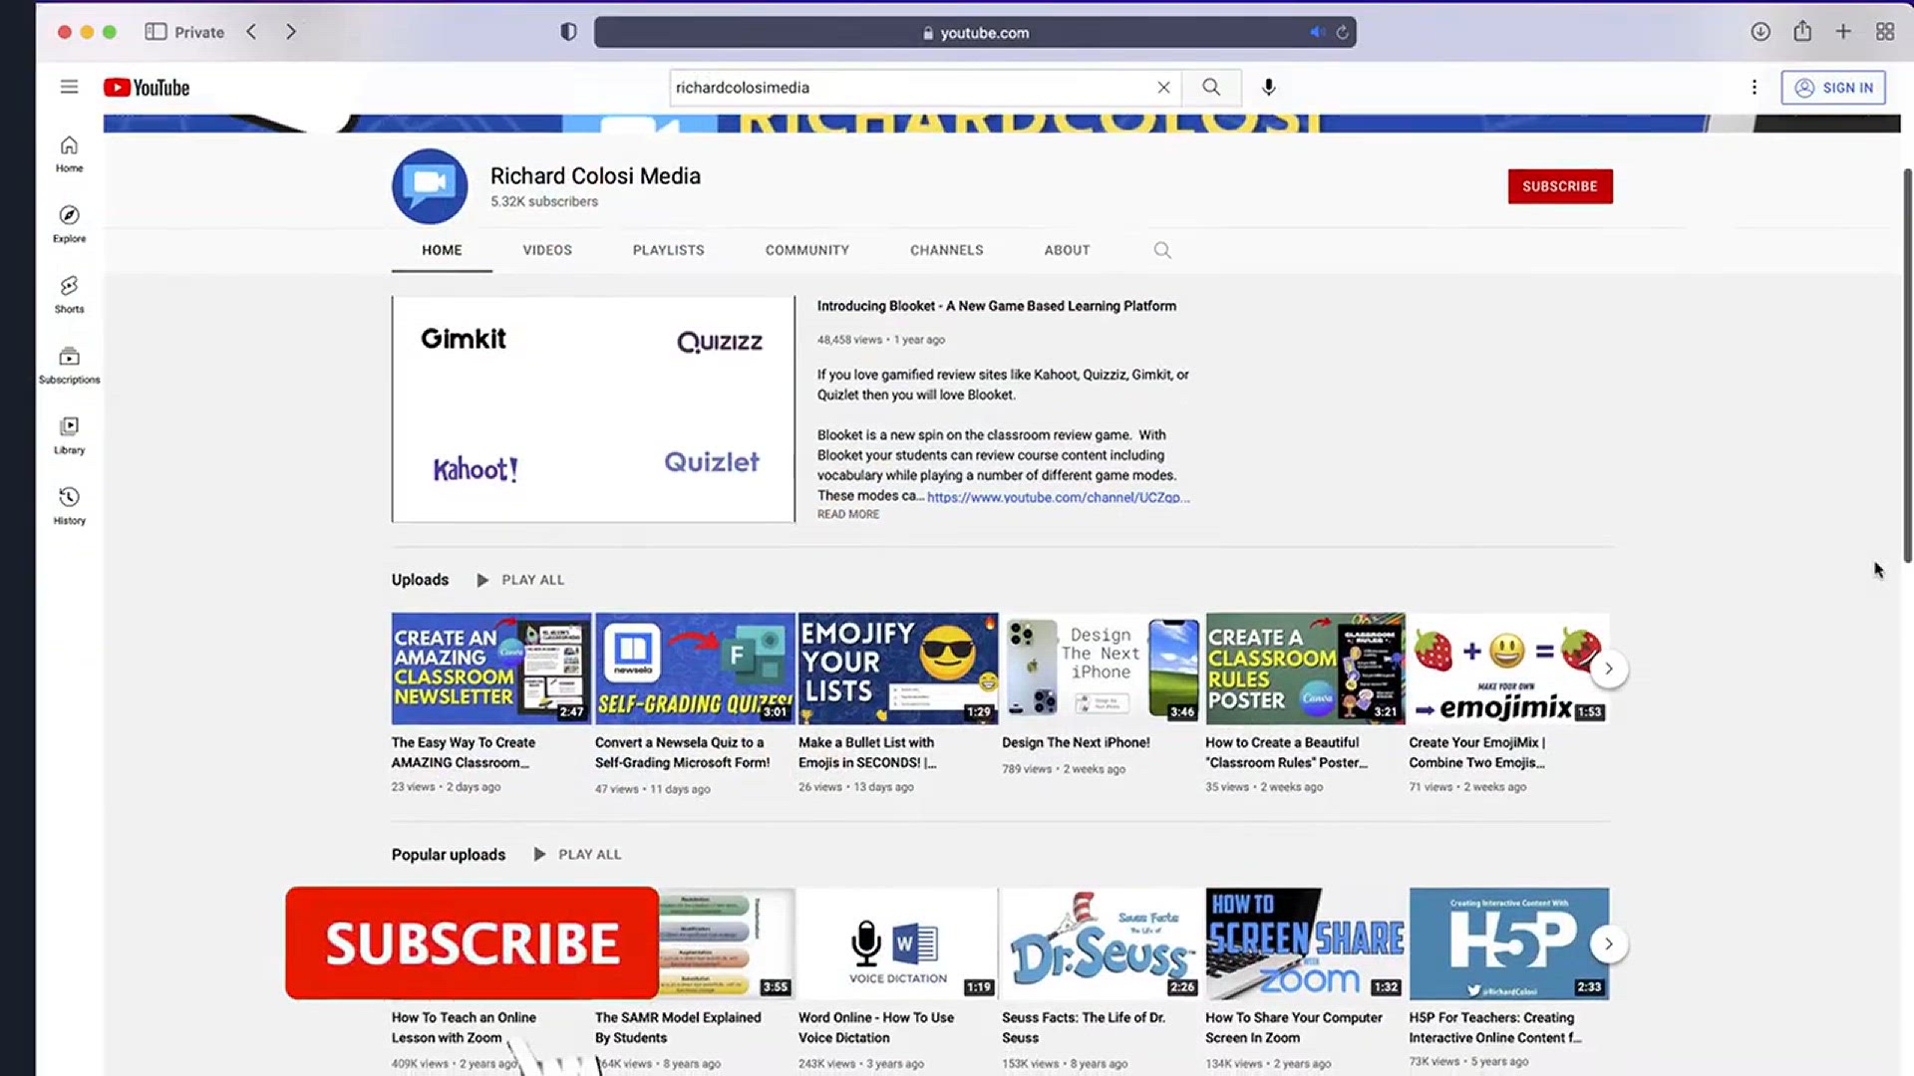Open YouTube settings three-dot menu
This screenshot has height=1076, width=1914.
tap(1754, 87)
